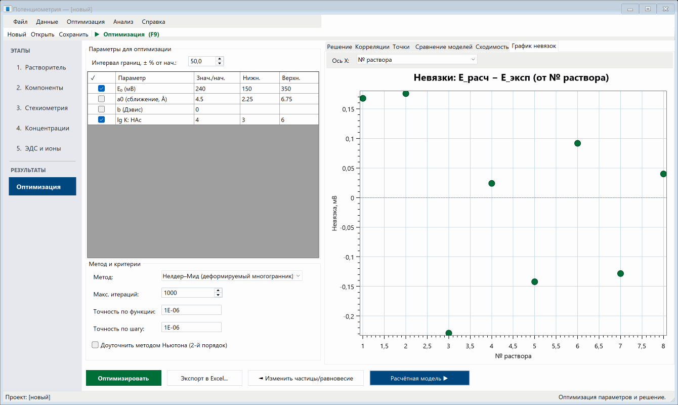Viewport: 678px width, 405px height.
Task: Open the Оптимизация menu in the menu bar
Action: pos(86,22)
